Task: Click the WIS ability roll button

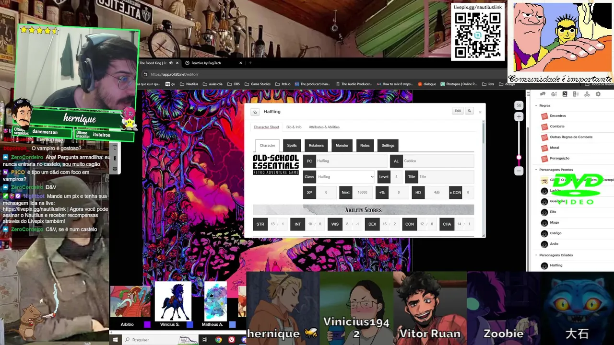Action: (335, 224)
